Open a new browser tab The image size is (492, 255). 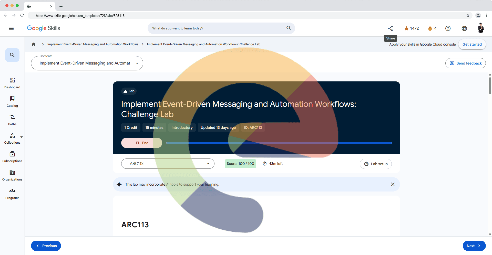[x=61, y=6]
